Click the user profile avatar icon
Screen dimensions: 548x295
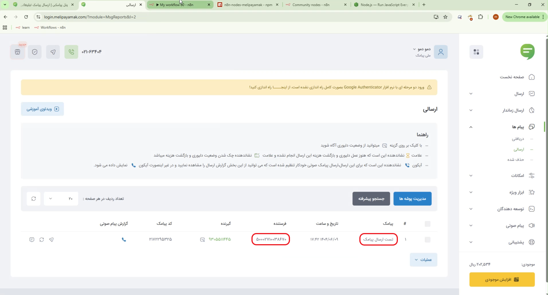click(441, 52)
